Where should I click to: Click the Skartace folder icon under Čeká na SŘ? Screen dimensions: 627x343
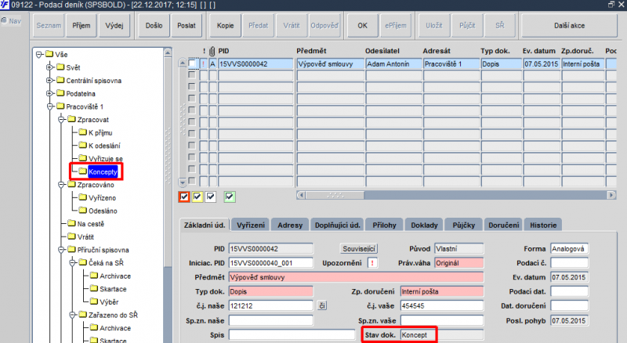click(94, 288)
